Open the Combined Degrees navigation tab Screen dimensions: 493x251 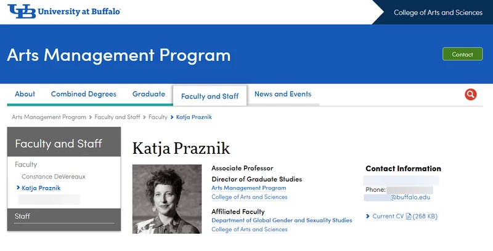84,94
